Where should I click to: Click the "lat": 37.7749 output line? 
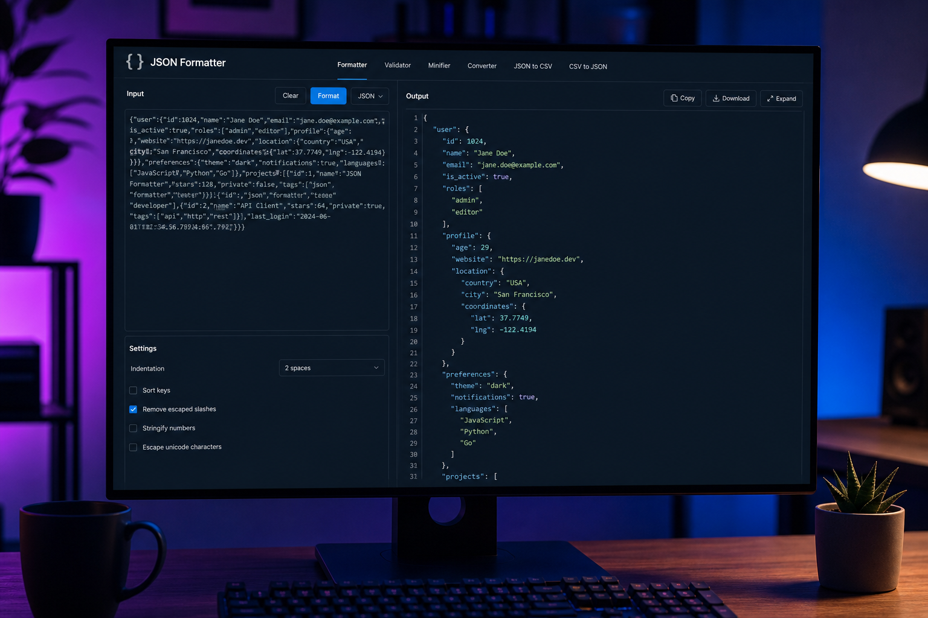pos(501,318)
